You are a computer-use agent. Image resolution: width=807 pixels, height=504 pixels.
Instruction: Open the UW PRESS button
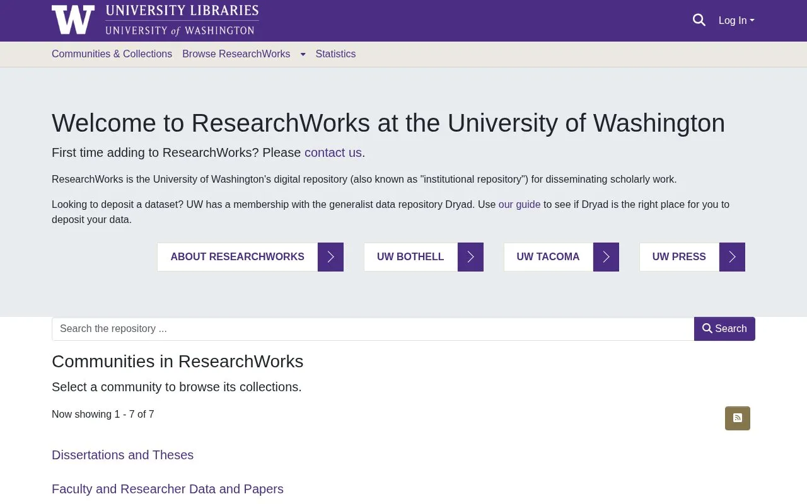tap(679, 257)
